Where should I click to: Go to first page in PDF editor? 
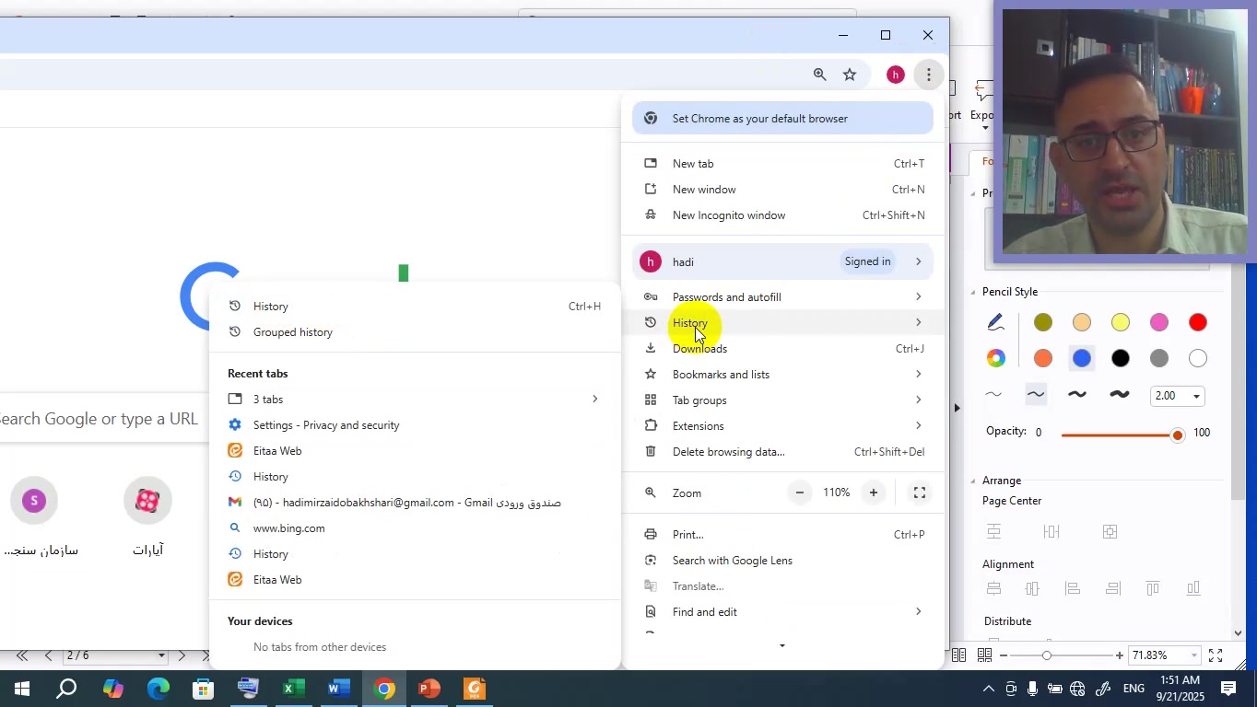tap(22, 655)
